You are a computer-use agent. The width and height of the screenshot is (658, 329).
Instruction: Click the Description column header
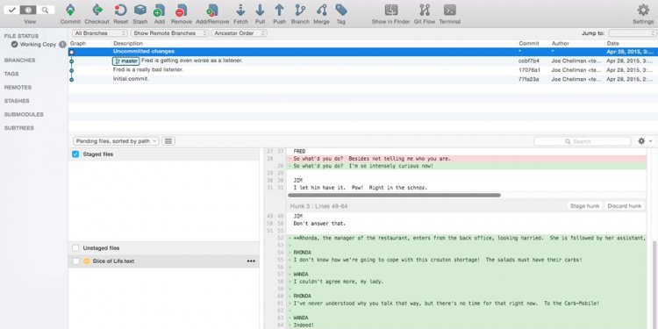[128, 43]
